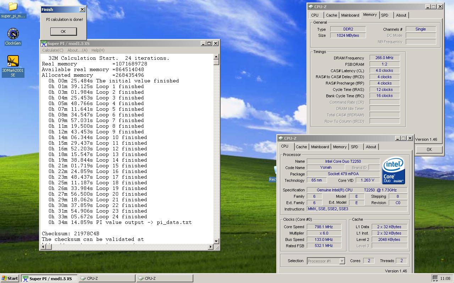This screenshot has width=454, height=283.
Task: Click the pi_data.txt output line
Action: (120, 222)
